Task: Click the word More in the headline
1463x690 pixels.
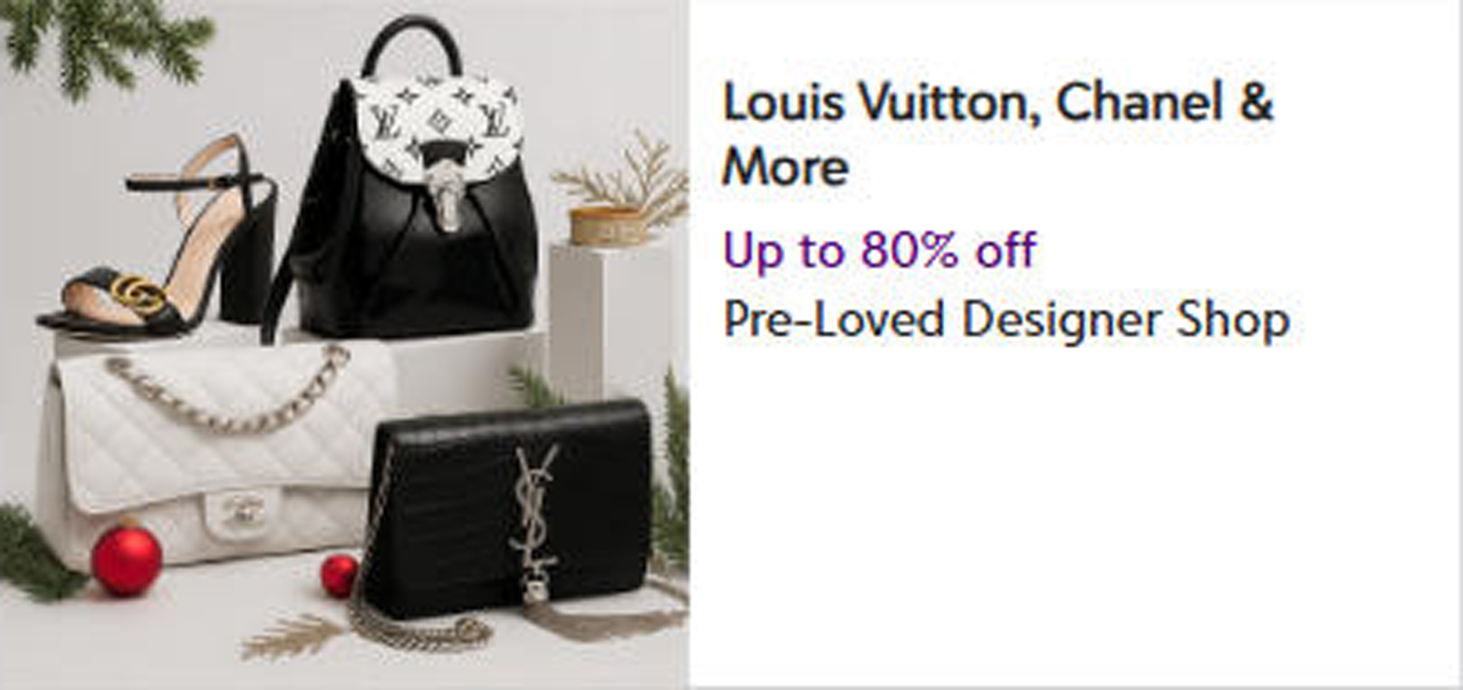Action: tap(785, 168)
